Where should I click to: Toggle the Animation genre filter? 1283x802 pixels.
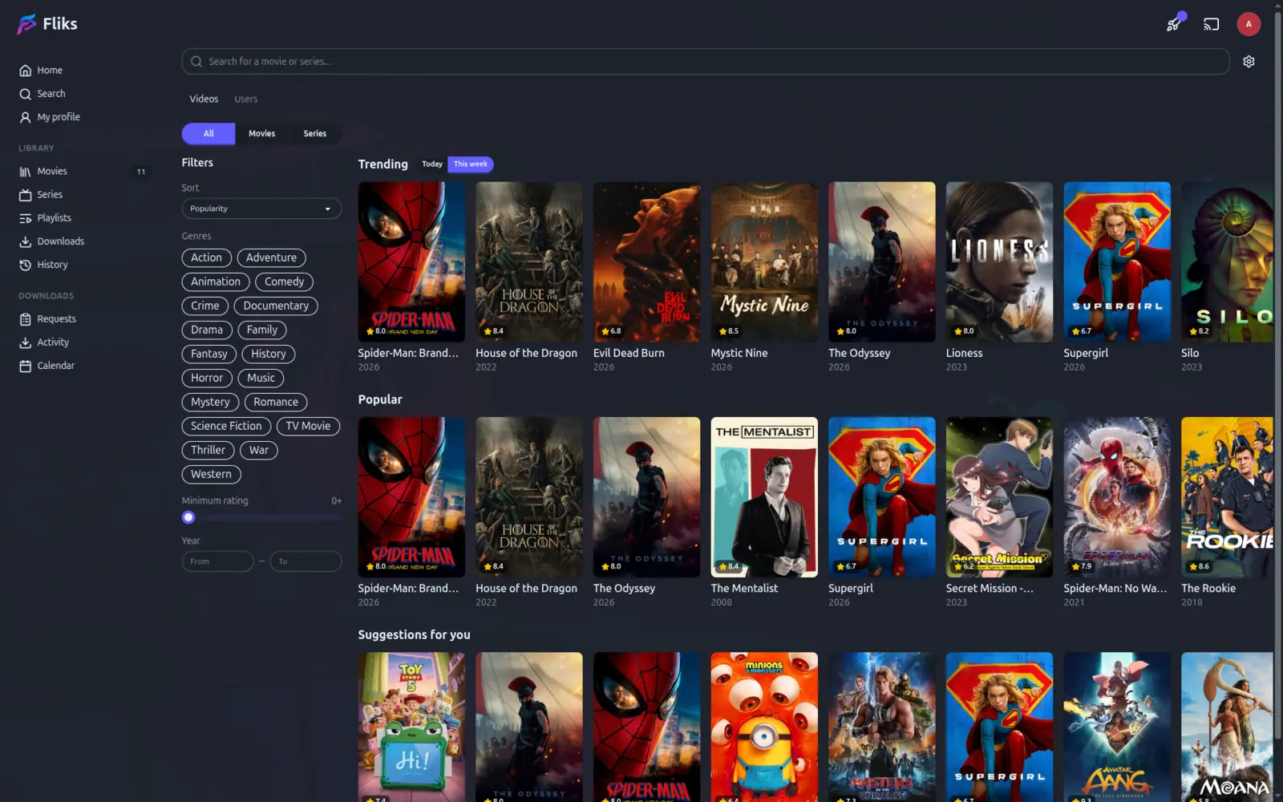216,282
